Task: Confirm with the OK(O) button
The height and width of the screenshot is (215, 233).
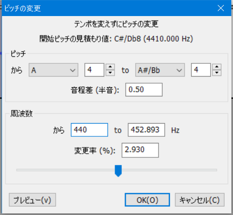Action: click(x=147, y=200)
